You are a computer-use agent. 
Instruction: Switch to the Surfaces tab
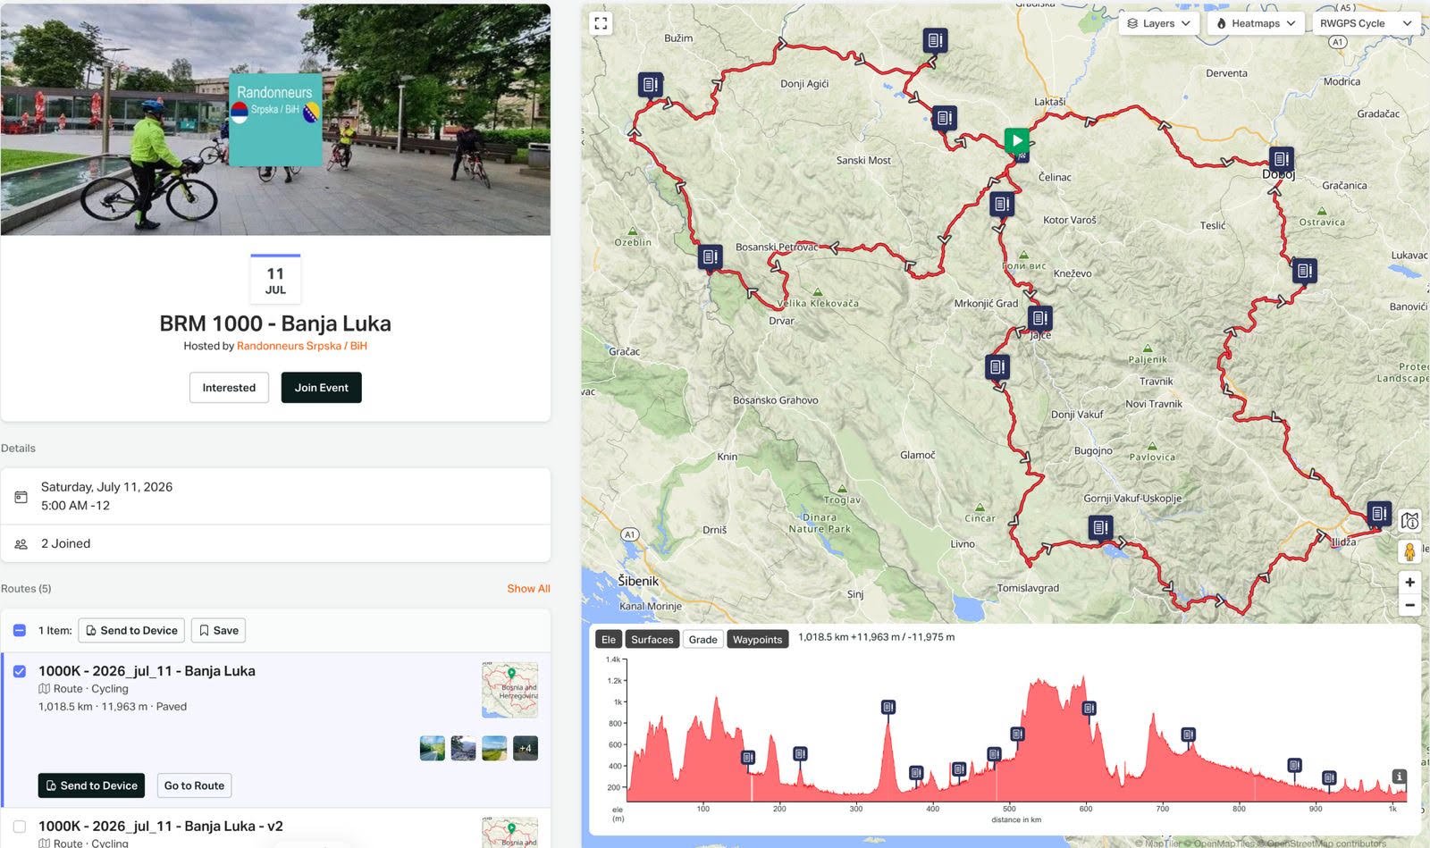[x=652, y=639]
